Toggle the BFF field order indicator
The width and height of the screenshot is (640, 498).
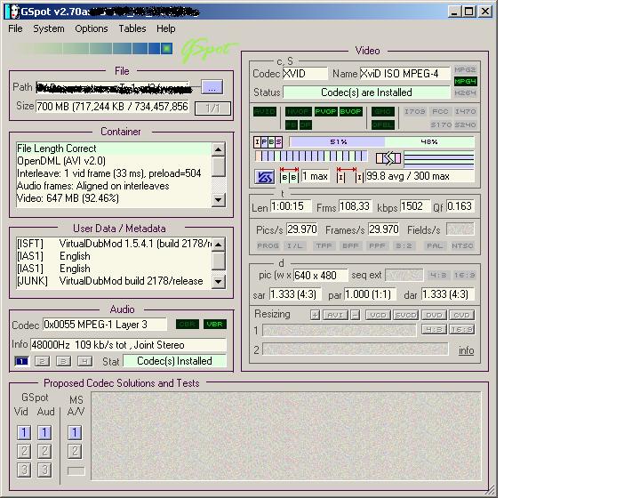coord(350,245)
